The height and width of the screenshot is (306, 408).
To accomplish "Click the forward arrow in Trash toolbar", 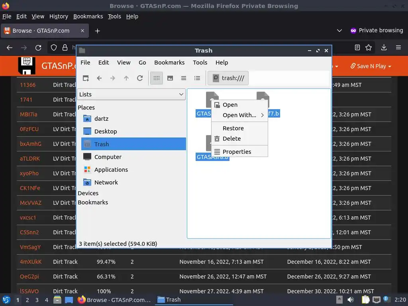I will [x=113, y=78].
